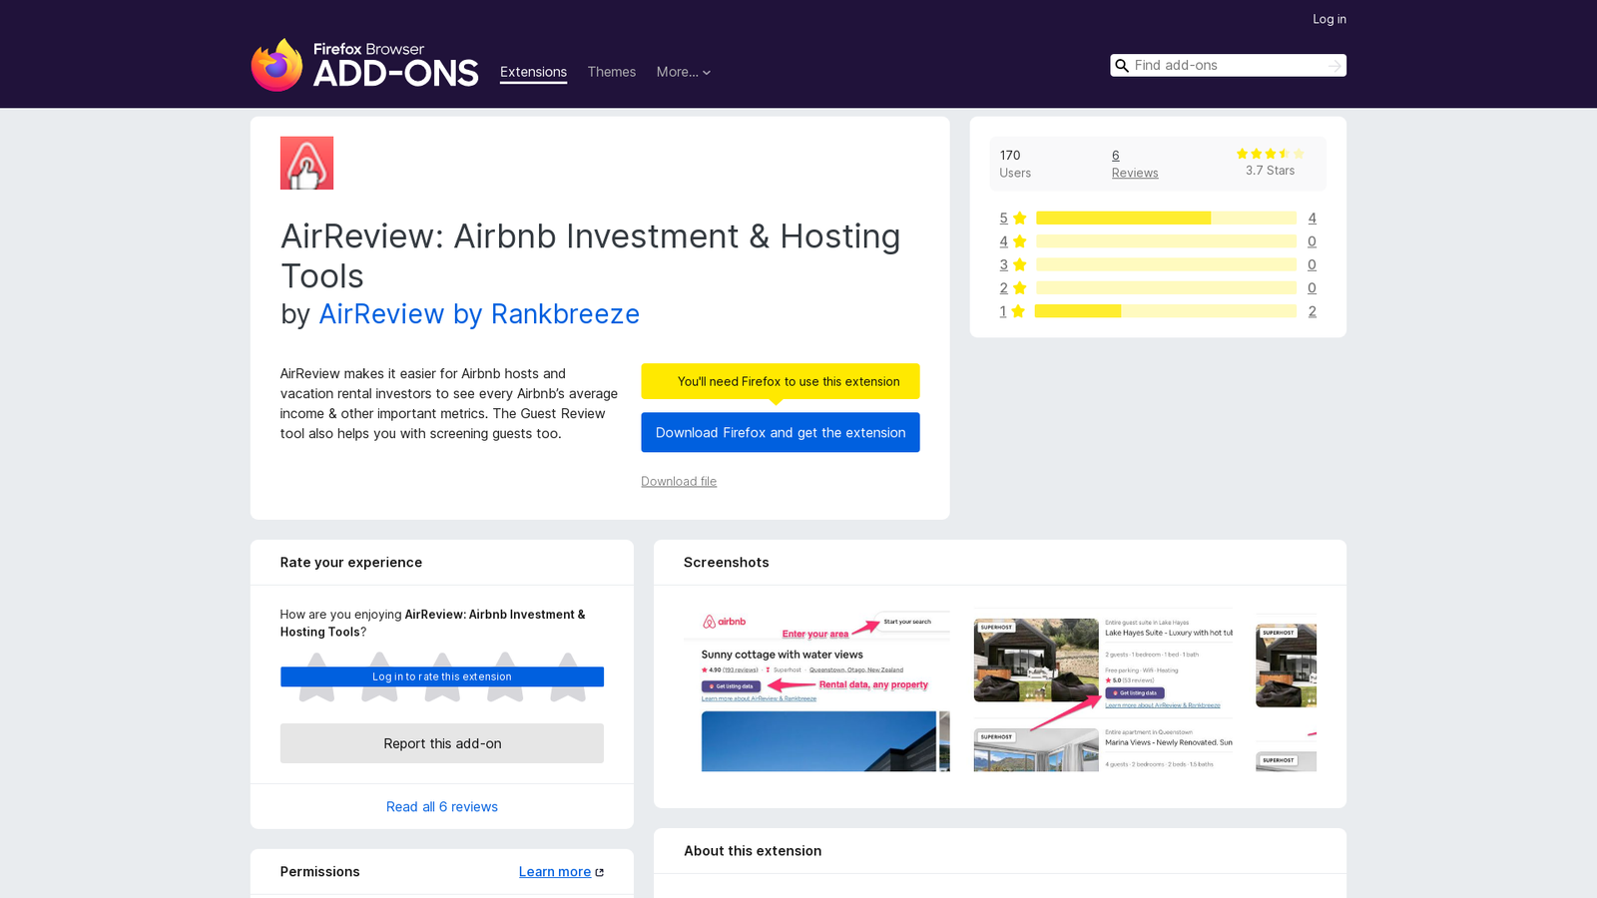1597x898 pixels.
Task: Click the About this extension heading
Action: tap(753, 851)
